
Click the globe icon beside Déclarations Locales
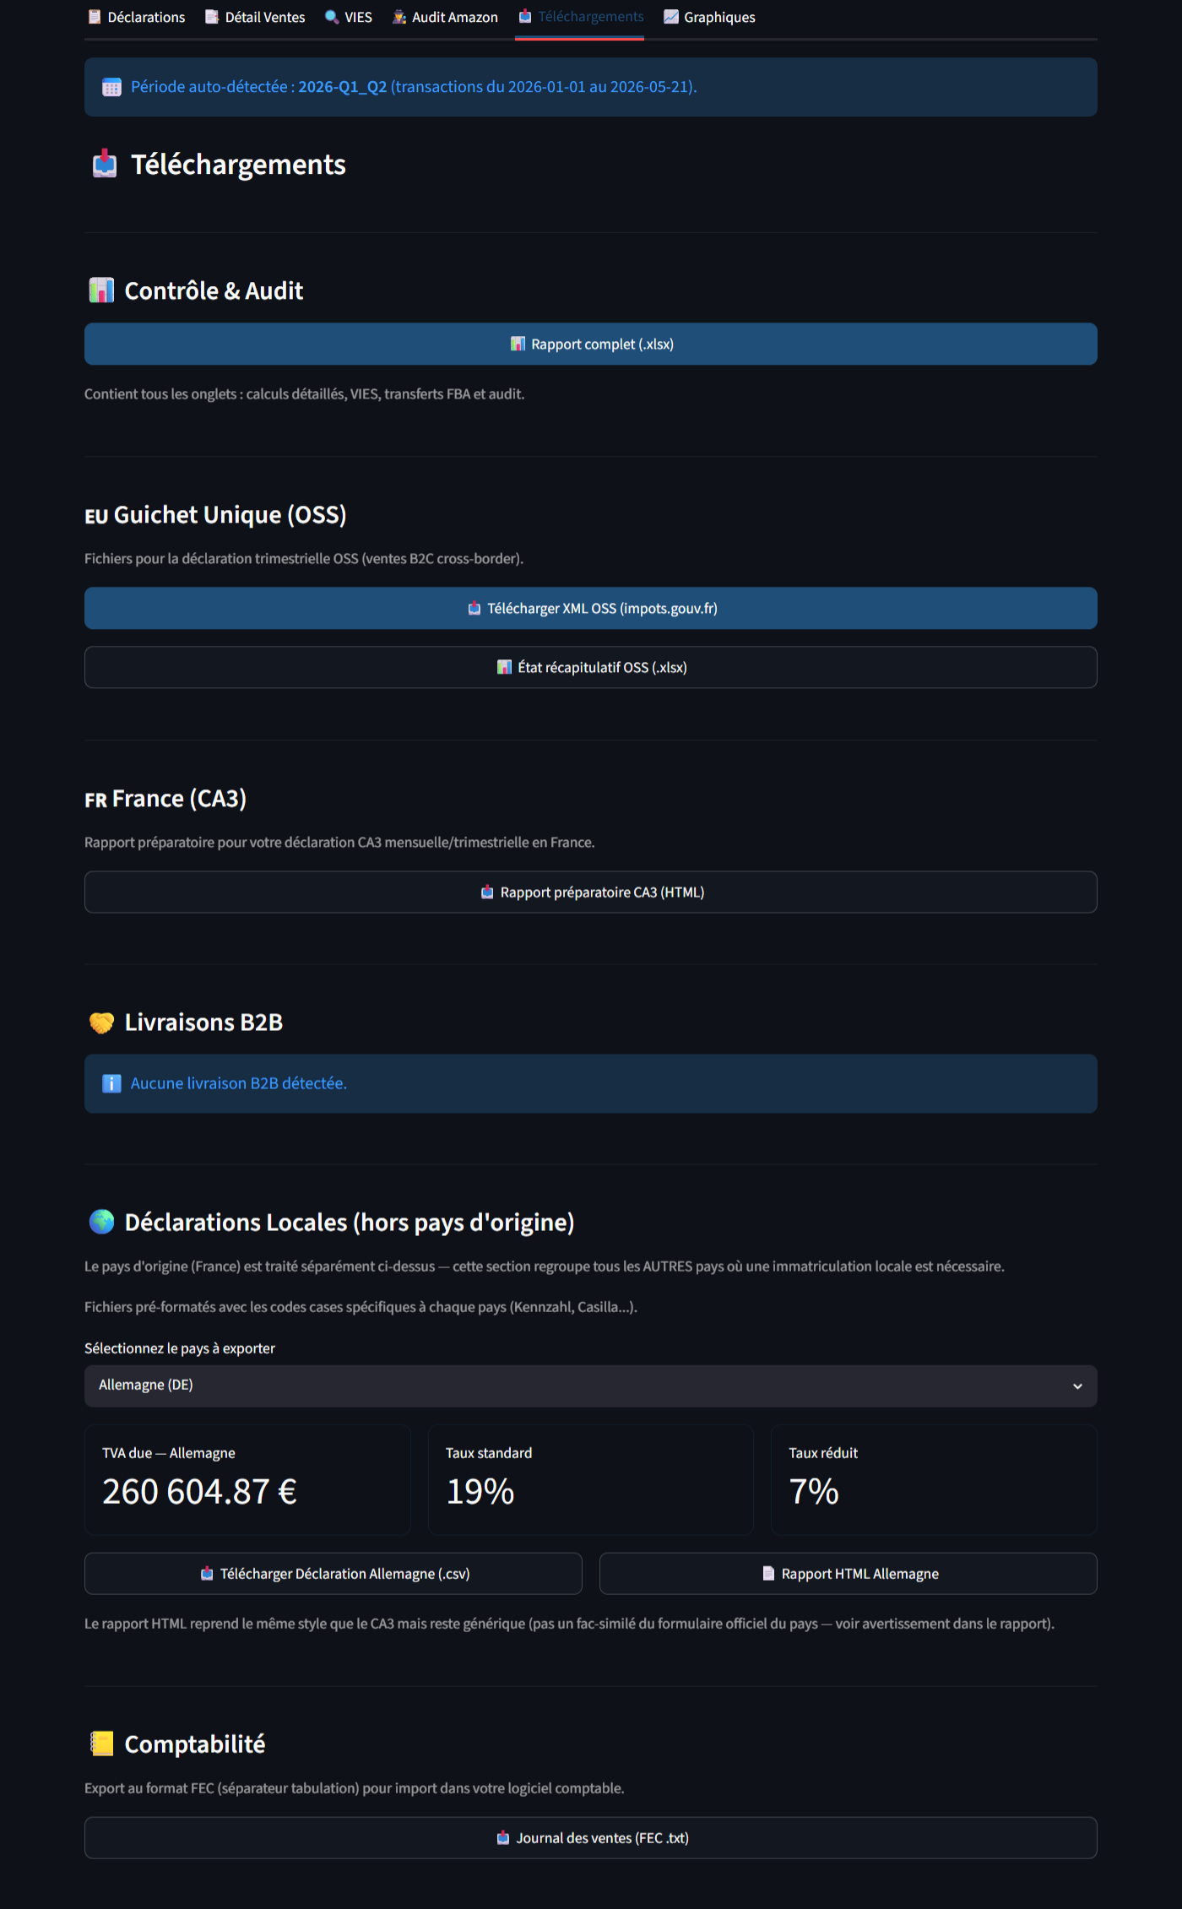click(101, 1222)
